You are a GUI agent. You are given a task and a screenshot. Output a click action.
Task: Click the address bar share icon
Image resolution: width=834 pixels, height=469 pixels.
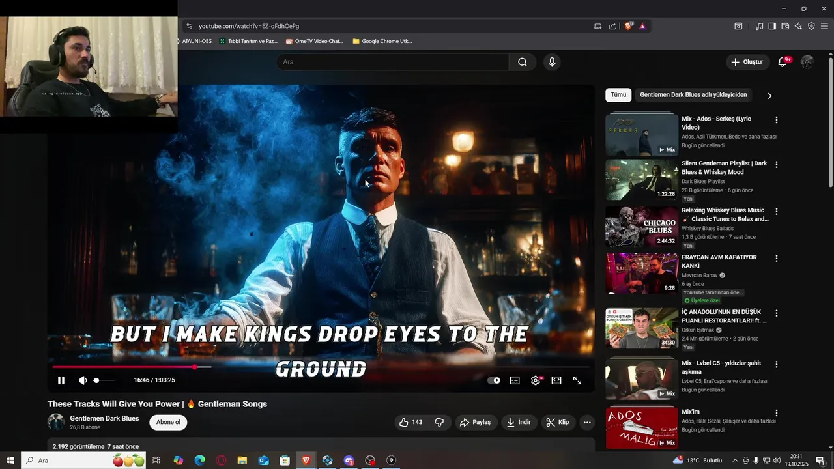point(612,26)
